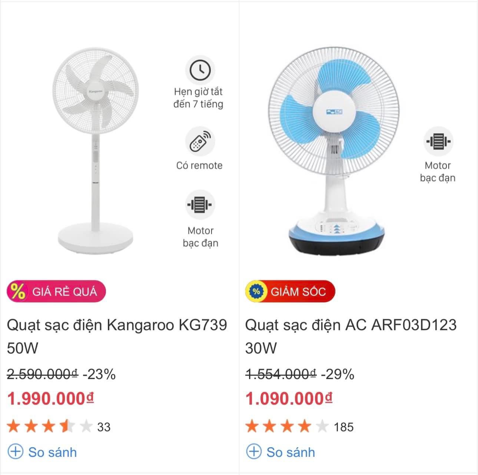Click the 1.990.000đ sale price
The height and width of the screenshot is (475, 478).
click(50, 399)
